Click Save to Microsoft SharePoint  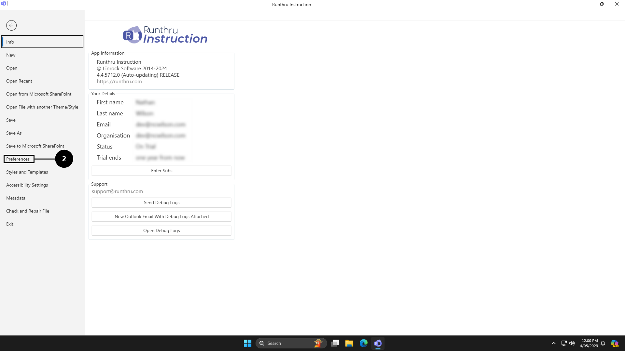(35, 146)
